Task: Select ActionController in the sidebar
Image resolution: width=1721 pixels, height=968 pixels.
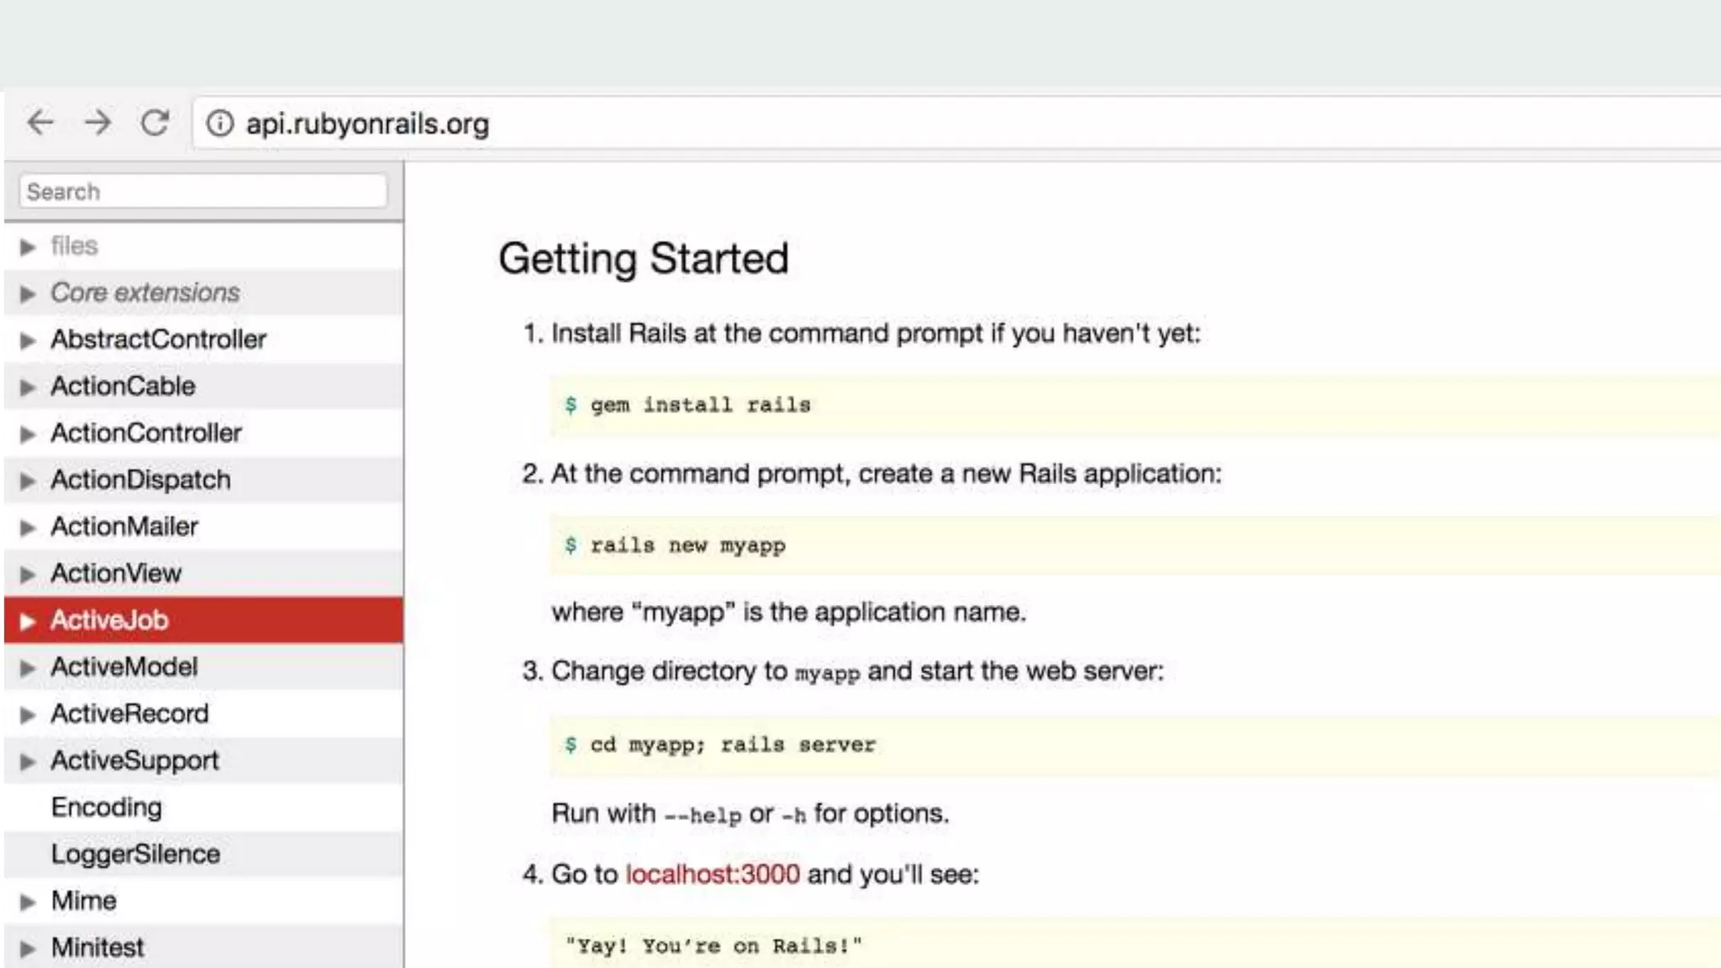Action: [146, 433]
